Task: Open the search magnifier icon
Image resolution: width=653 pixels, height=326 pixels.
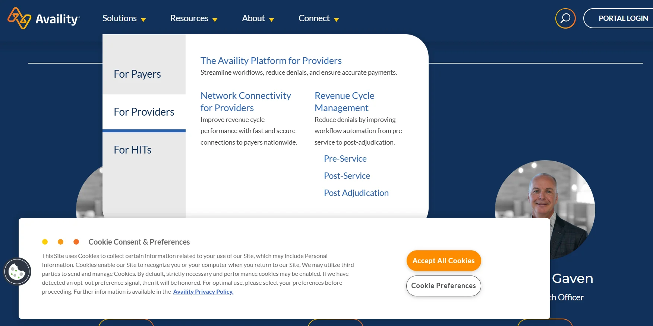Action: (x=565, y=18)
